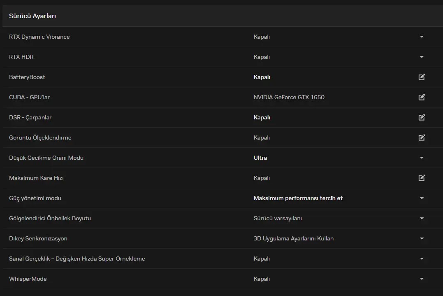This screenshot has height=296, width=443.
Task: Open the Dikey Senkronizasyon dropdown arrow
Action: 422,238
